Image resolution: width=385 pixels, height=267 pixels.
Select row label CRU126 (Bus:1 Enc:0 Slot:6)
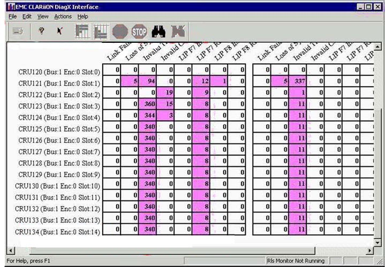pos(59,141)
